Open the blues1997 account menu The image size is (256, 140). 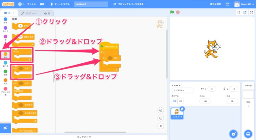click(245, 4)
